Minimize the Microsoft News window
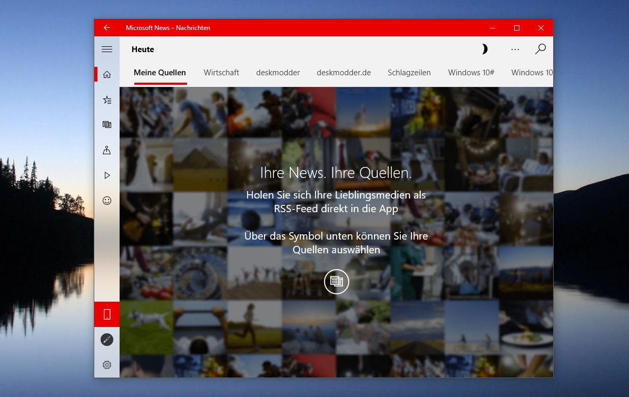This screenshot has height=397, width=629. (492, 28)
